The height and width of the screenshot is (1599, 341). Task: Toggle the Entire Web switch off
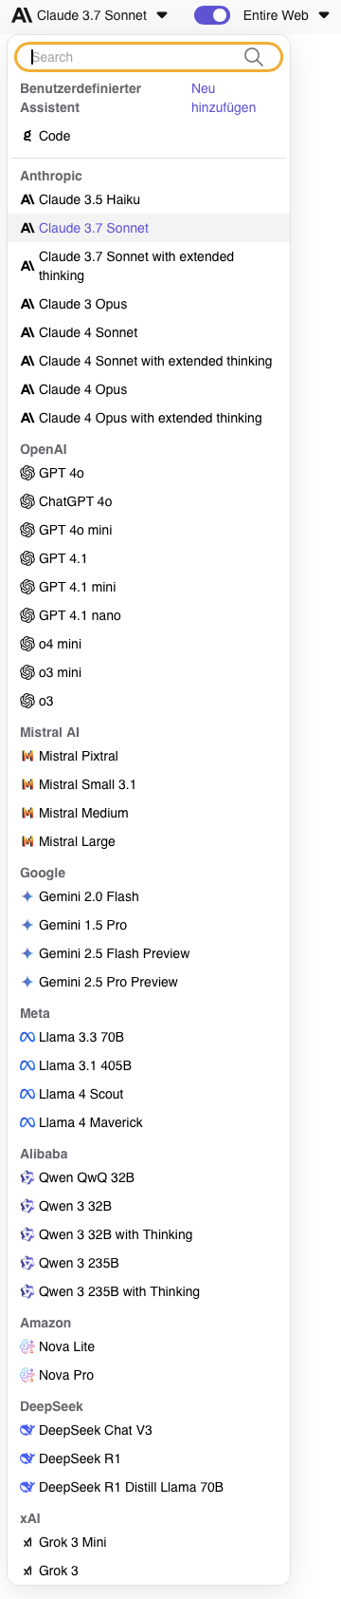click(x=212, y=15)
